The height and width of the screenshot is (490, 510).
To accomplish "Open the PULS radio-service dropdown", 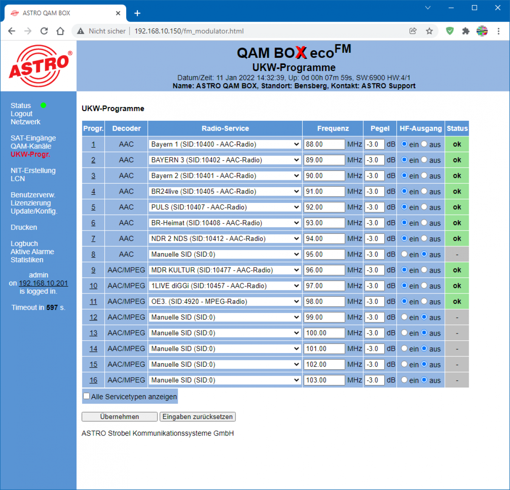I will tap(225, 207).
